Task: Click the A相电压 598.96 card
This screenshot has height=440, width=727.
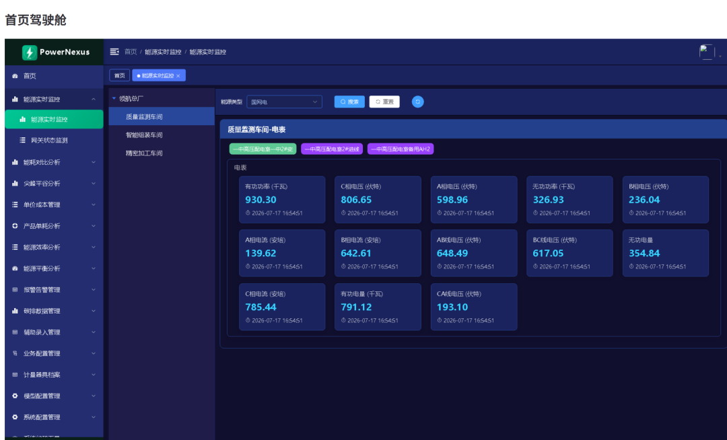Action: tap(474, 200)
